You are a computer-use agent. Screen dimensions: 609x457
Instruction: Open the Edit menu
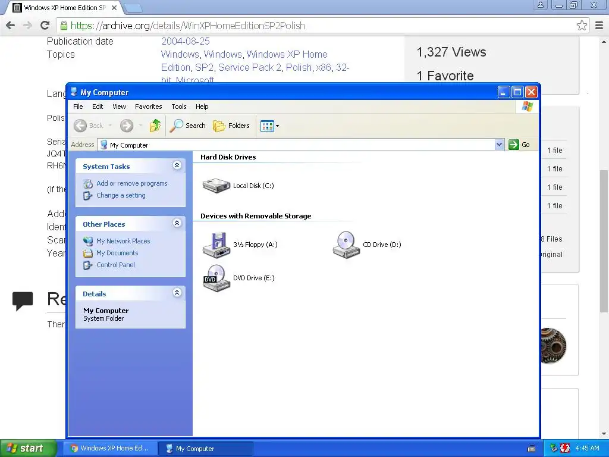(98, 107)
